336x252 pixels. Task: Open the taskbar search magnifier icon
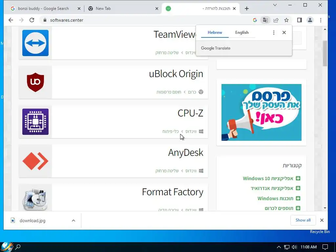[x=18, y=247]
